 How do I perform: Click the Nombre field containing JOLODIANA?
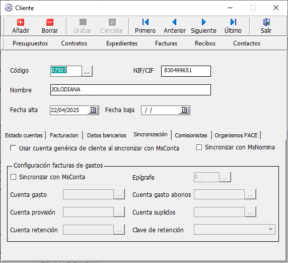(130, 90)
